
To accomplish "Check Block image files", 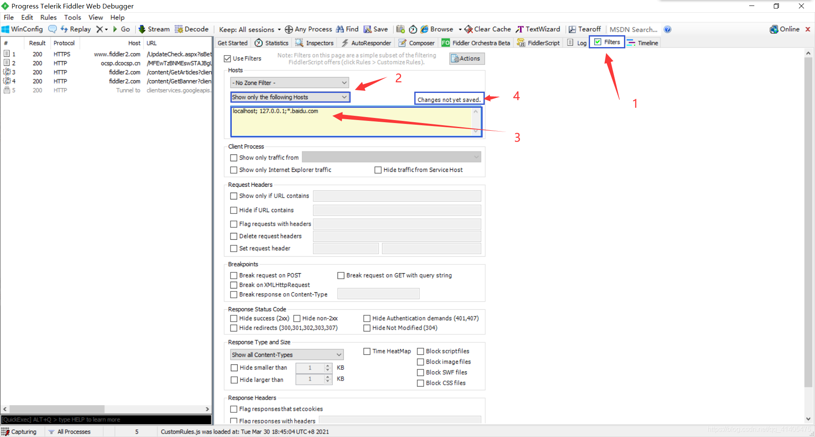I will 420,362.
